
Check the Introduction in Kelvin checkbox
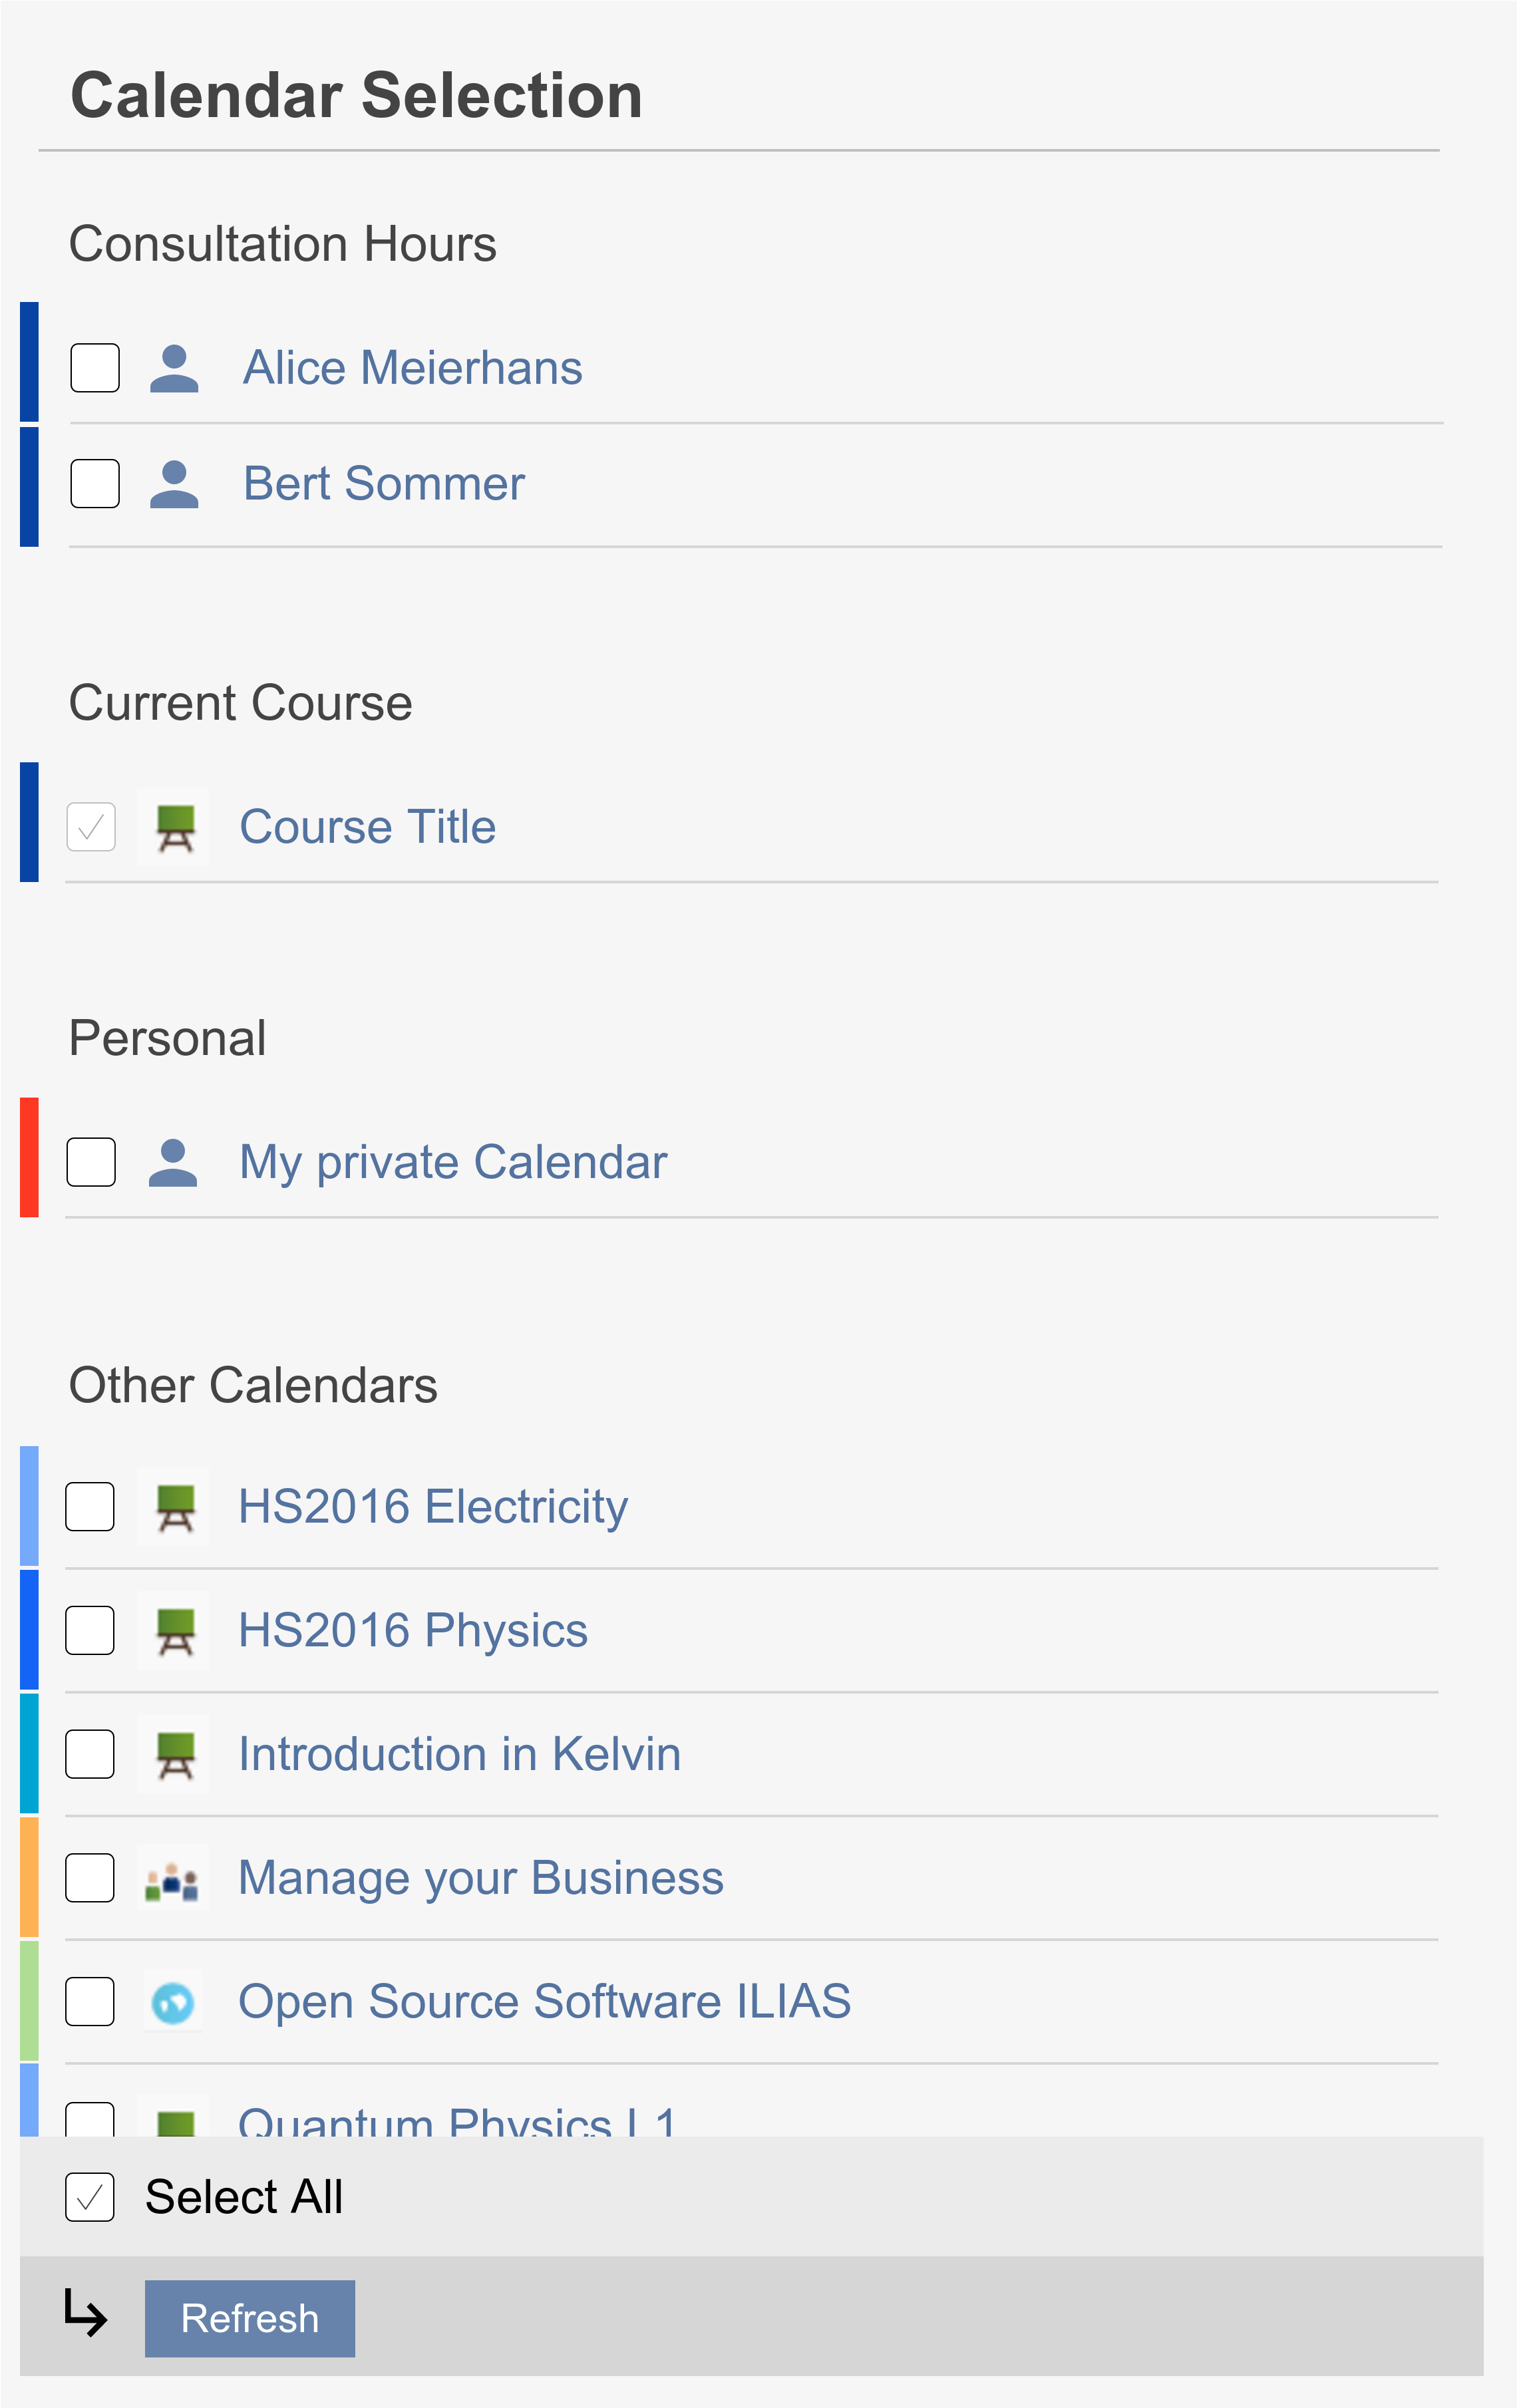point(90,1754)
